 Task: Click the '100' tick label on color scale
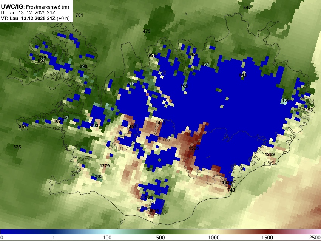click(x=107, y=238)
